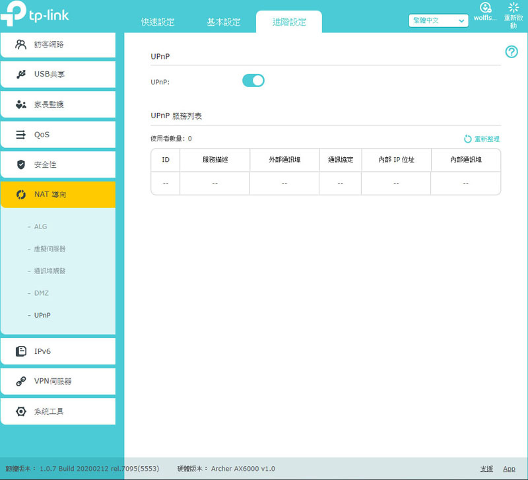Image resolution: width=528 pixels, height=480 pixels.
Task: Click the 服務描述 column header
Action: pos(215,160)
